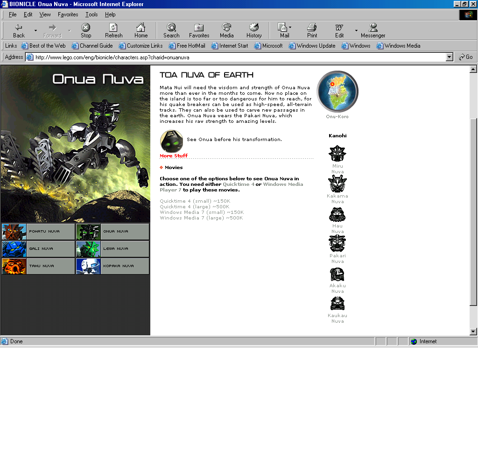Click the Miru Nuva mask icon

click(337, 153)
